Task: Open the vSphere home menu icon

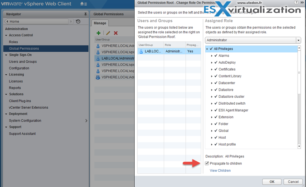Action: (x=83, y=4)
